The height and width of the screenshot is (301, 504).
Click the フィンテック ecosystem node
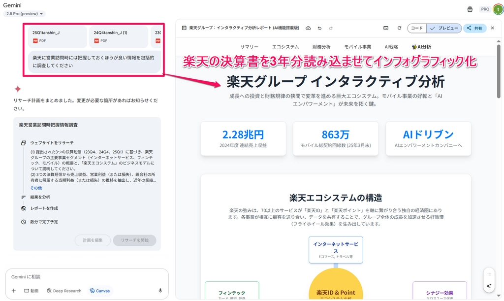232,291
